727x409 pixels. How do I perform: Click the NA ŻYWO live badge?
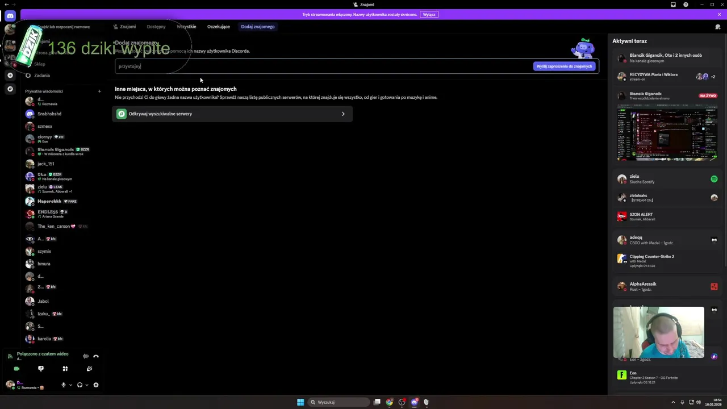point(708,95)
